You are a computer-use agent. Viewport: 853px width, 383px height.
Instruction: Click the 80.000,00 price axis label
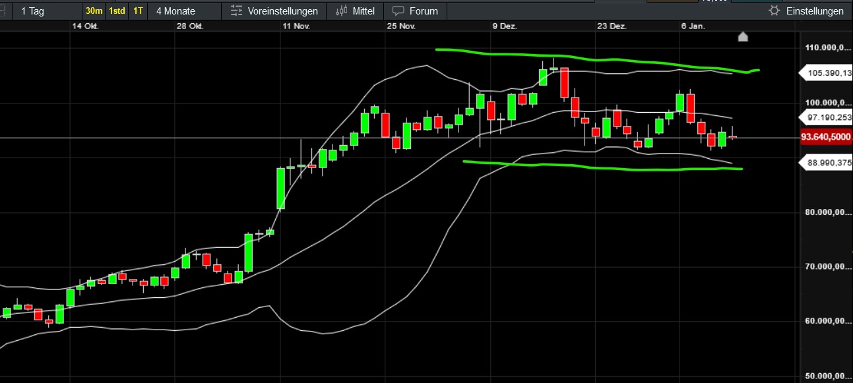[x=829, y=212]
